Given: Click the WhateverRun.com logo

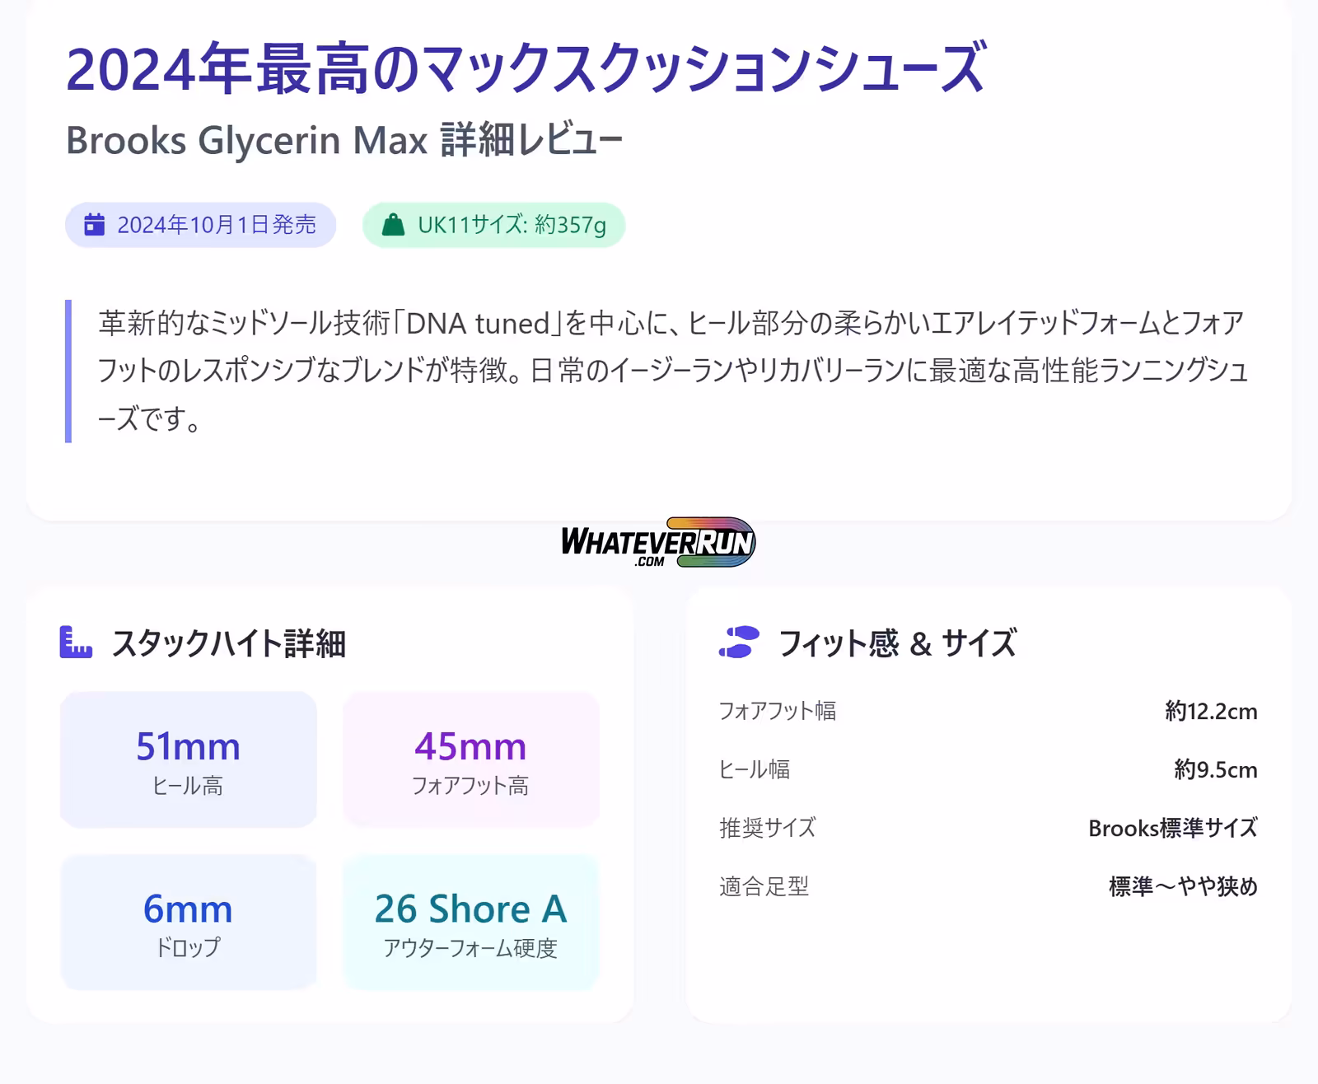Looking at the screenshot, I should pyautogui.click(x=658, y=542).
